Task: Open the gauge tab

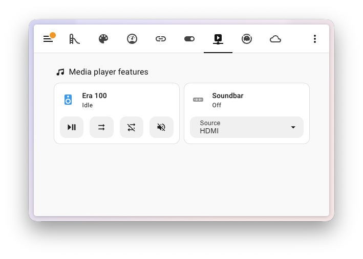Action: pos(132,39)
